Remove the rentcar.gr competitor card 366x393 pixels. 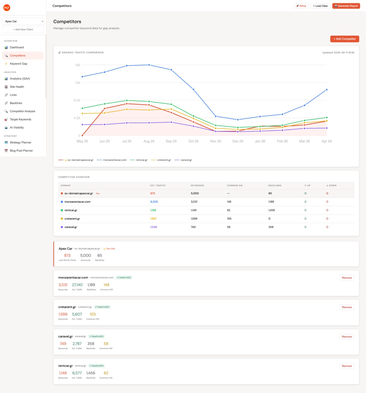point(347,366)
